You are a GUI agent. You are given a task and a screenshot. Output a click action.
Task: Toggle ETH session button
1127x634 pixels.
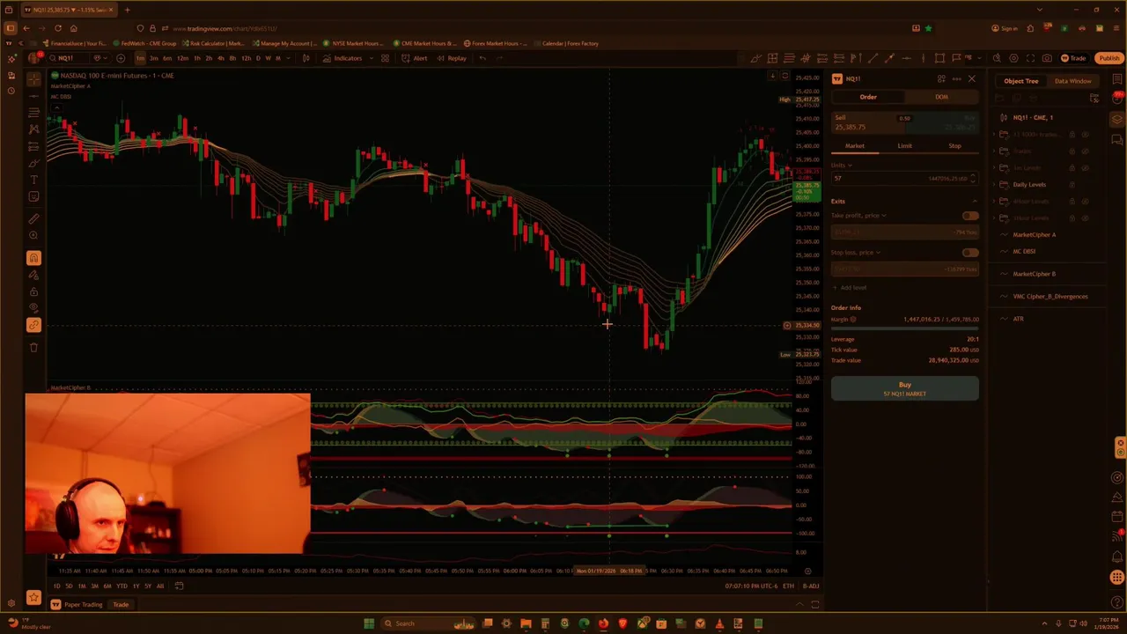tap(788, 586)
